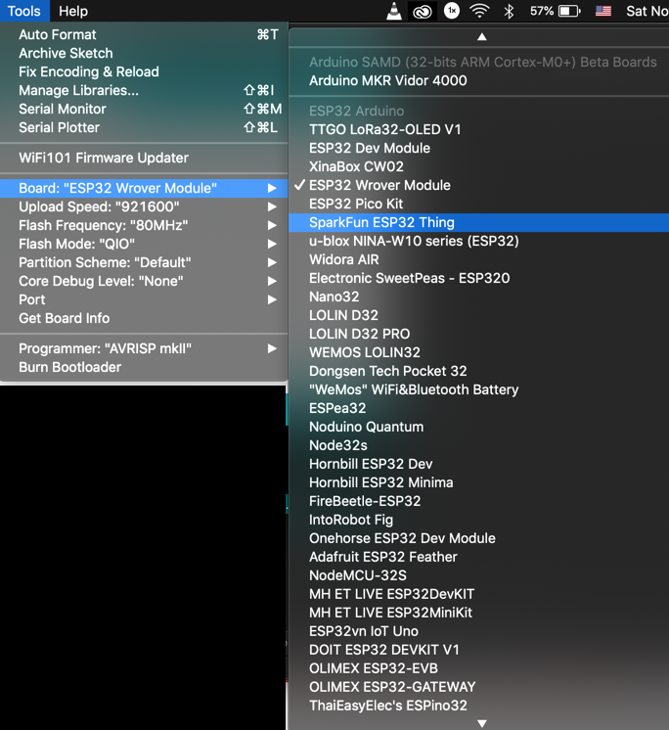This screenshot has width=669, height=730.
Task: Choose DOIT ESP32 DEVKIT V1
Action: point(478,650)
